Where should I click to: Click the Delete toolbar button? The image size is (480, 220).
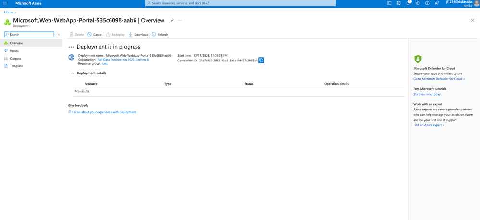click(76, 35)
